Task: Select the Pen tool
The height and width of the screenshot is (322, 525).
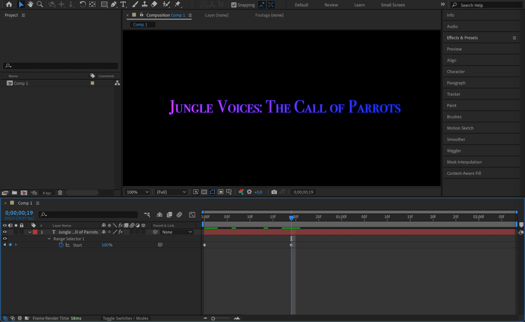Action: 114,4
